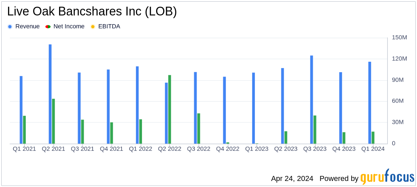Click the Q3 2021 axis label
This screenshot has width=417, height=187.
[x=82, y=149]
